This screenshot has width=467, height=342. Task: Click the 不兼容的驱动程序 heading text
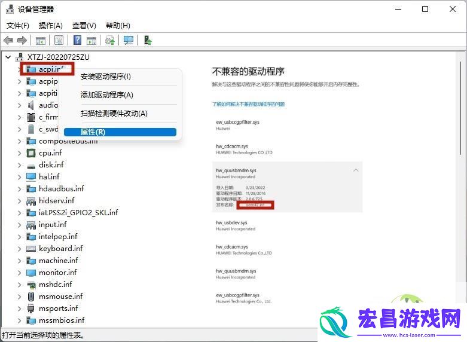tap(248, 72)
